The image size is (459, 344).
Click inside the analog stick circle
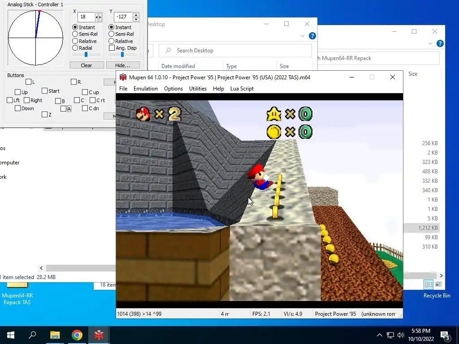point(35,38)
